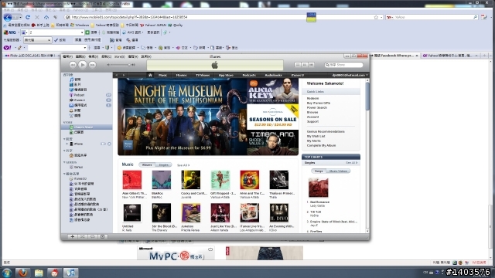
Task: Toggle the shuffle button in iTunes
Action: (x=83, y=236)
